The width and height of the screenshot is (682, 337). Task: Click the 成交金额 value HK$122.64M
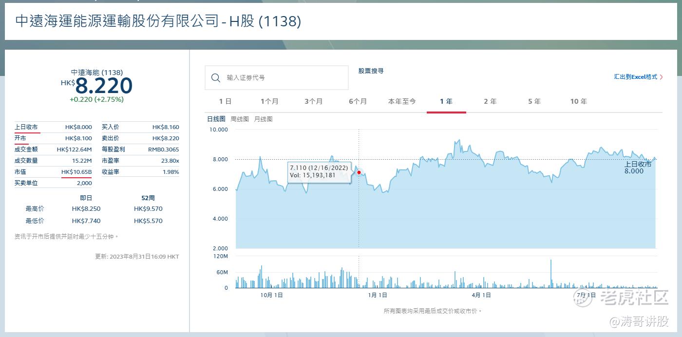[74, 150]
